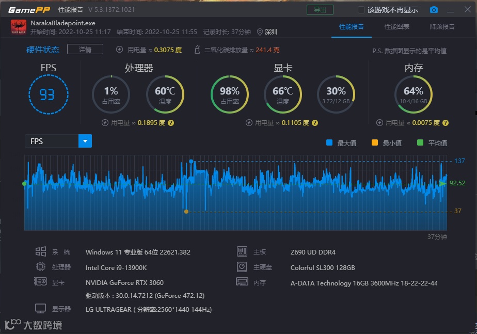Click the lightning icon under 处理器 gauges

[x=105, y=123]
